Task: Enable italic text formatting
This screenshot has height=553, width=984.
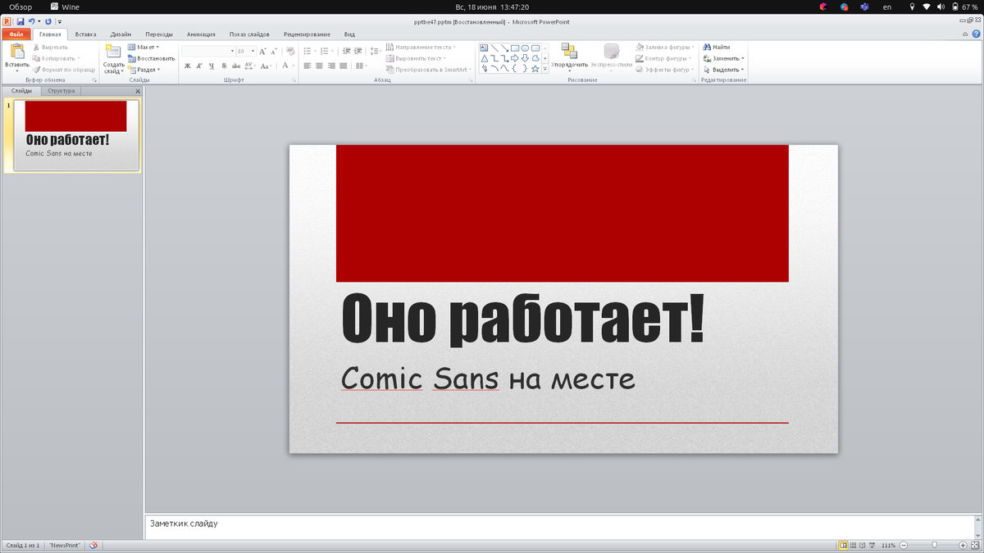Action: (198, 66)
